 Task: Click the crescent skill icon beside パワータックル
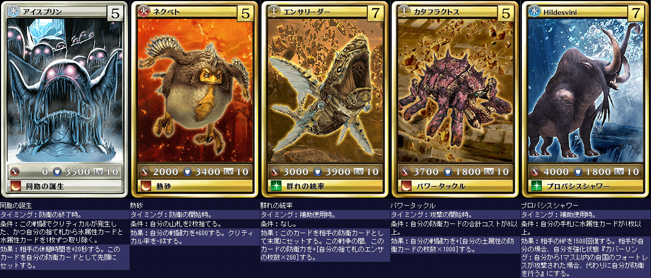(405, 186)
